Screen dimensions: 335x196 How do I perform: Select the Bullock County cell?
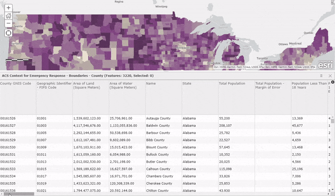click(x=157, y=155)
